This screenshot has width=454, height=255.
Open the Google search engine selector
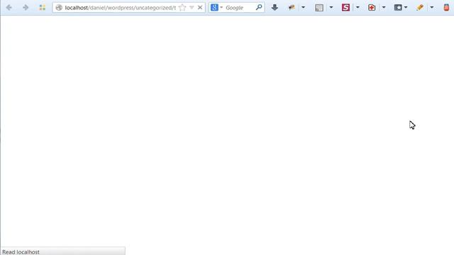click(x=216, y=8)
